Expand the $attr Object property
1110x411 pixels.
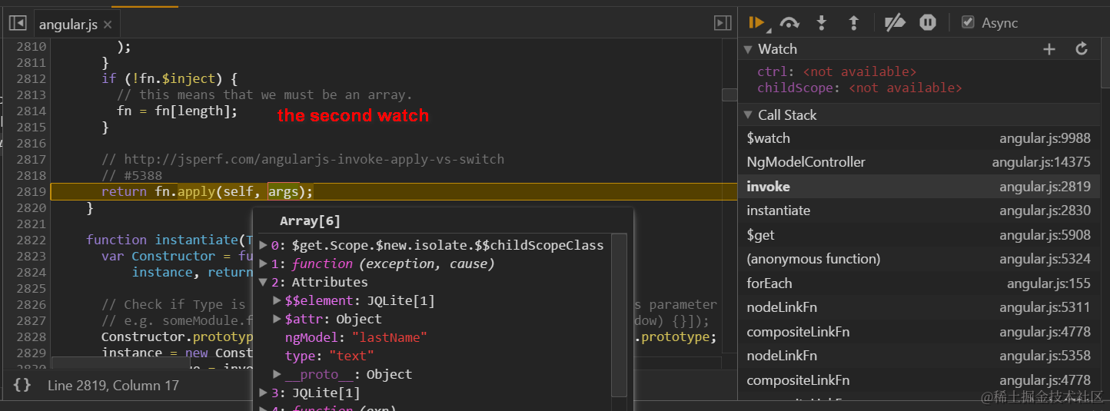277,319
